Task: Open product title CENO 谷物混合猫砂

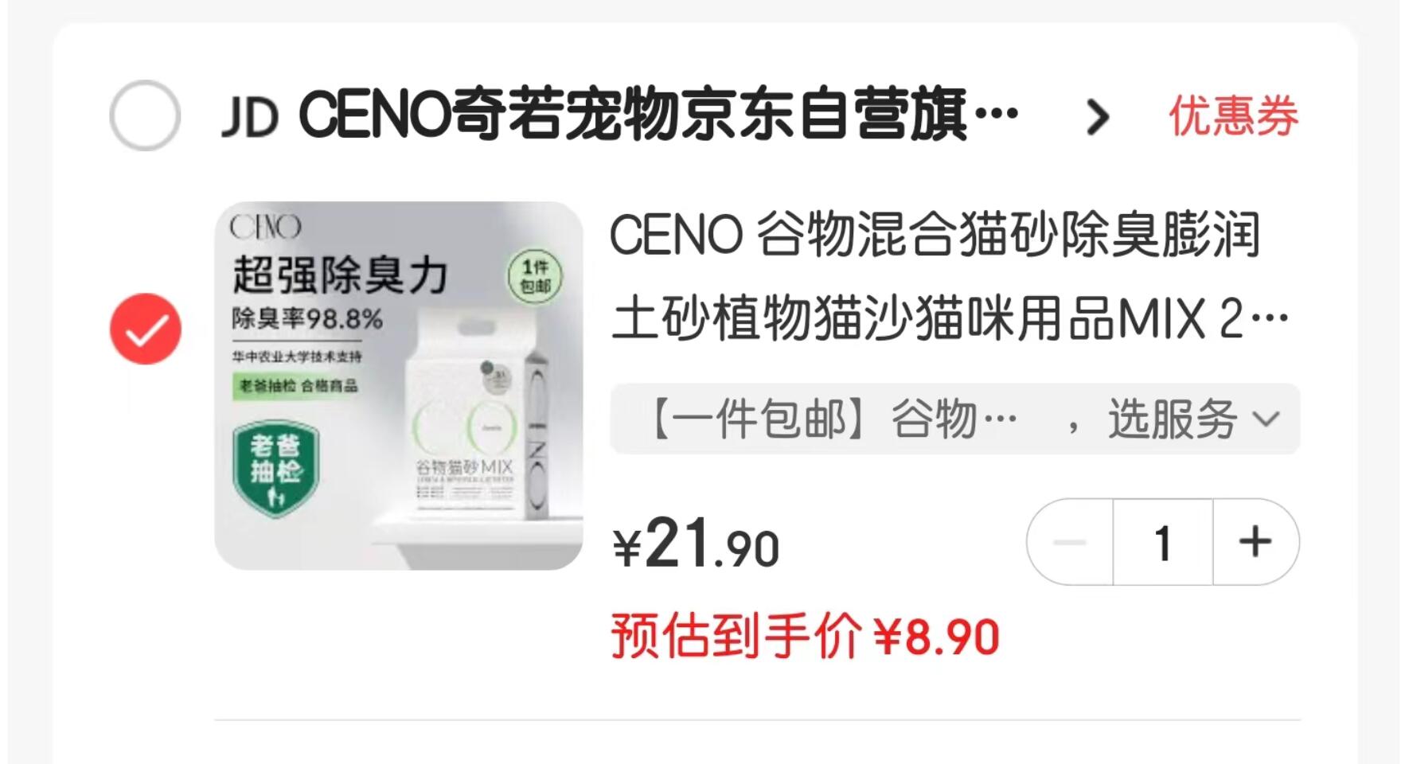Action: [x=950, y=276]
